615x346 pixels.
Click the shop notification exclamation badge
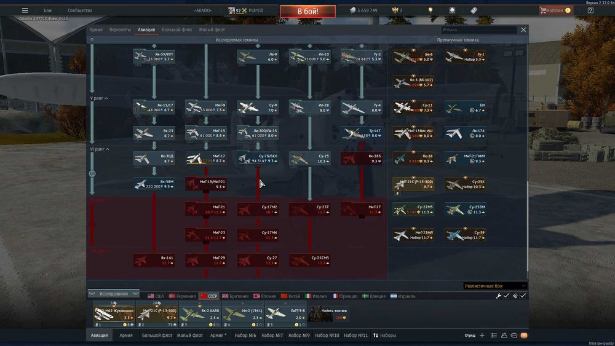pyautogui.click(x=568, y=10)
